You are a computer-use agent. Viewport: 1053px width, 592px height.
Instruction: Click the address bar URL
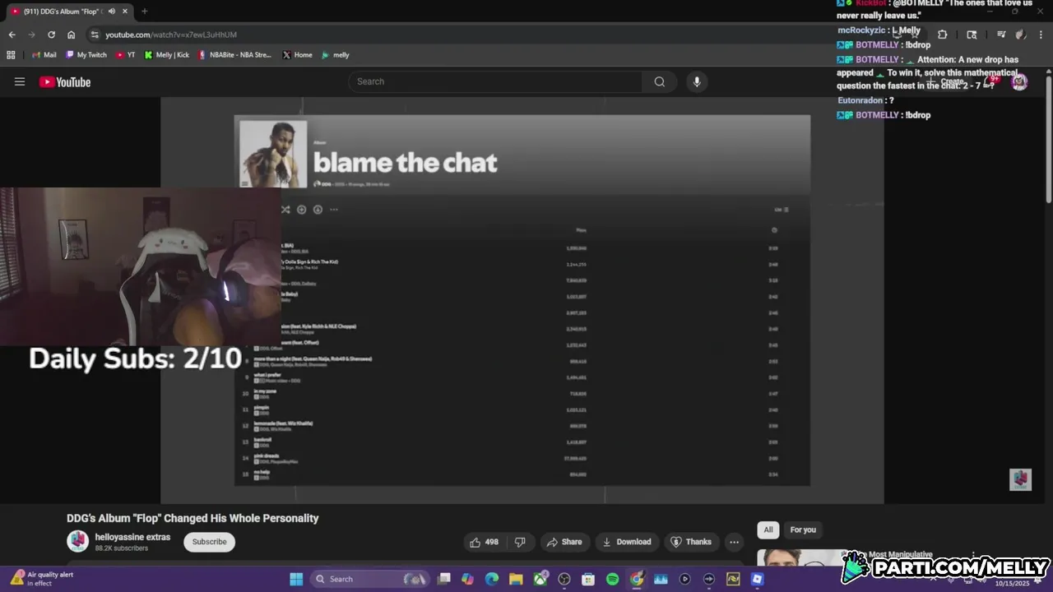[x=171, y=35]
